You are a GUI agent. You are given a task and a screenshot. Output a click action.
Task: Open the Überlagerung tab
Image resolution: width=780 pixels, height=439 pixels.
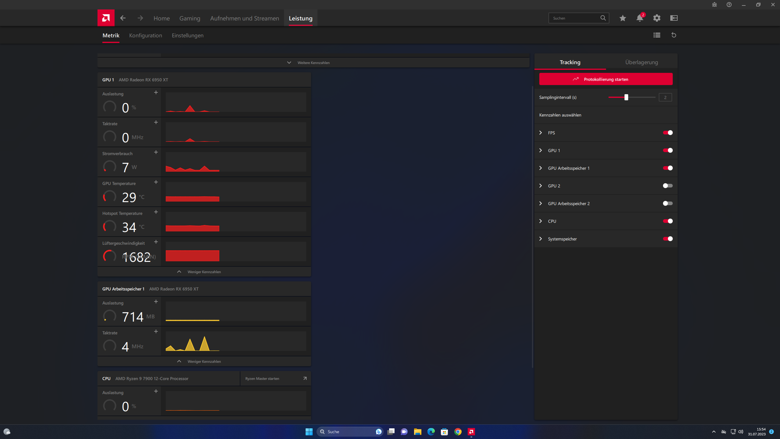pos(641,62)
